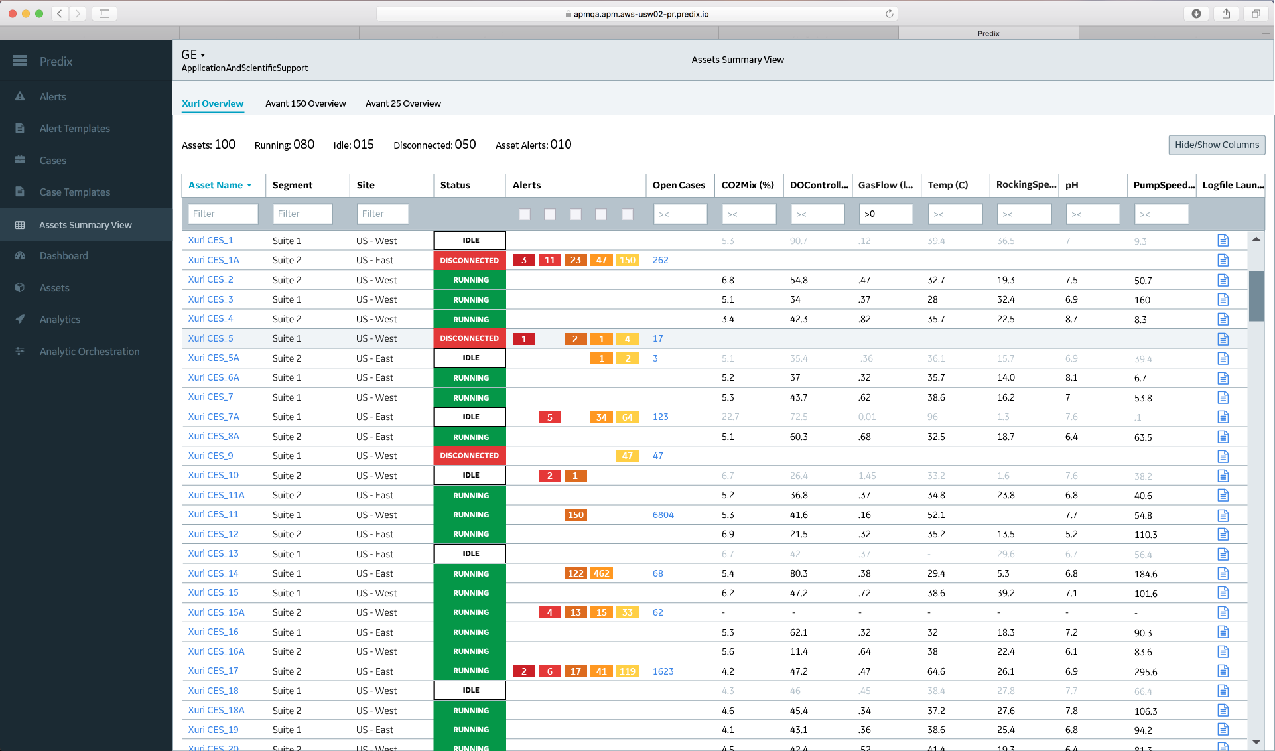The image size is (1275, 751).
Task: Switch to Avant 150 Overview tab
Action: coord(305,103)
